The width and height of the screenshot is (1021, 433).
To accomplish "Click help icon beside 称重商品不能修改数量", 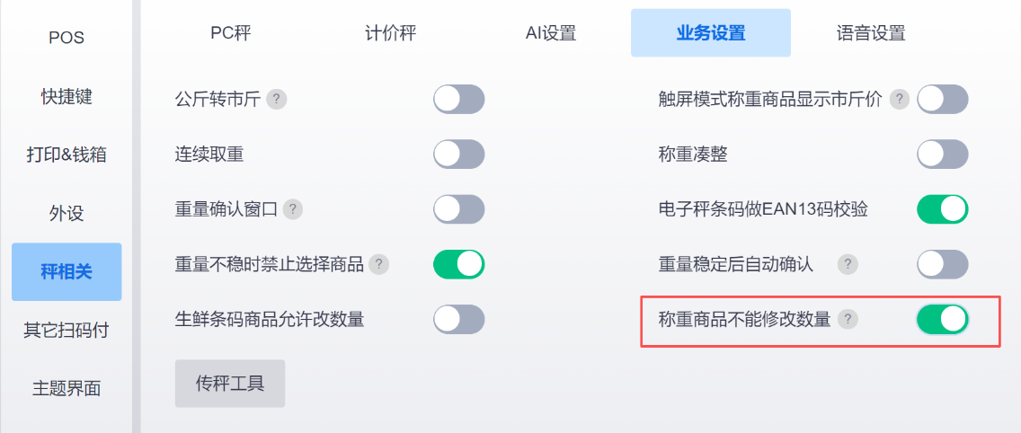I will (848, 319).
